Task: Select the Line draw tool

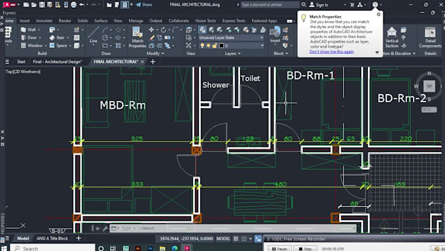Action: [94, 35]
